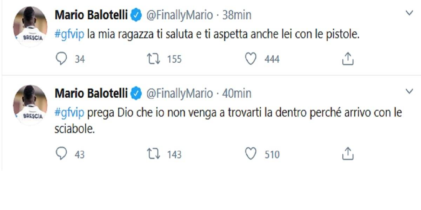
Task: Like the tweet with 510 likes
Action: [x=250, y=154]
